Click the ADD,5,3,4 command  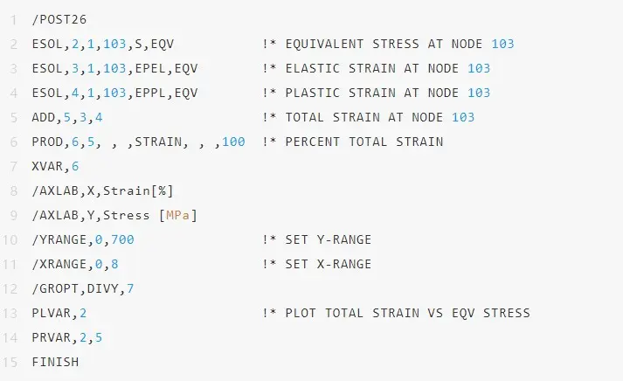[67, 118]
